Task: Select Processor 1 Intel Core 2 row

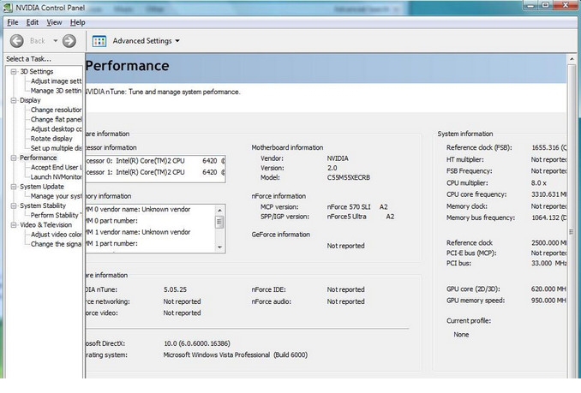Action: pos(155,172)
